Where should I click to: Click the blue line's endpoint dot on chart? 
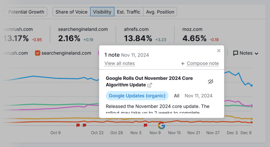coord(252,86)
